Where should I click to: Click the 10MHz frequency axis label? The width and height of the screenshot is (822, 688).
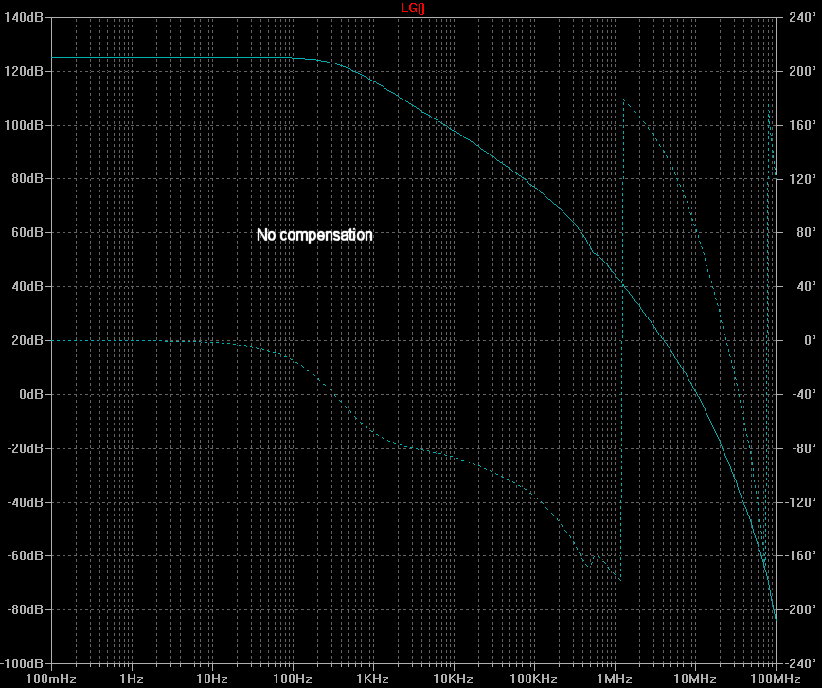pyautogui.click(x=694, y=679)
